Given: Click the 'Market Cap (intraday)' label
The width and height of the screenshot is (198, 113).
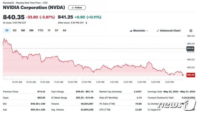Looking at the screenshot, I should 110,92.
